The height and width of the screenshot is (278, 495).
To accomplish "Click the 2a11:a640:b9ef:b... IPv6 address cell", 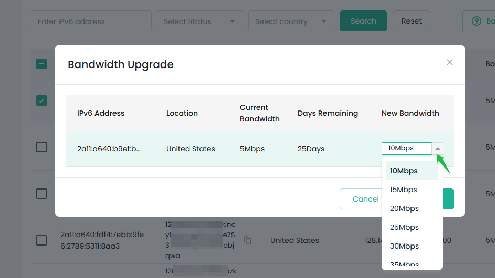I will [x=109, y=149].
